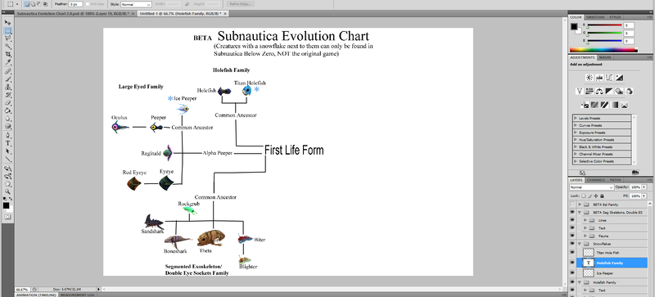Select the Dodge tool

pos(8,127)
